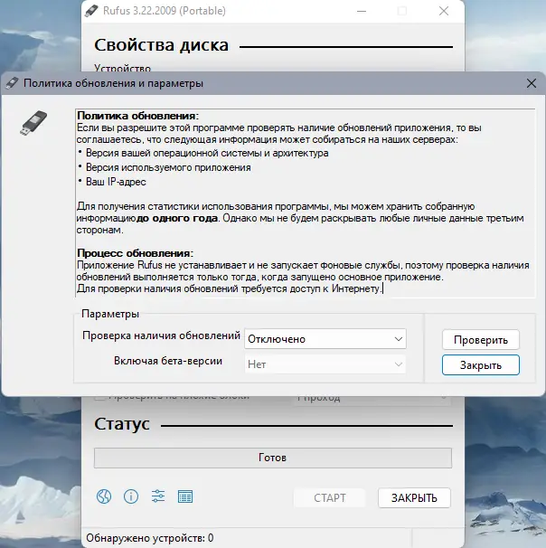Click the 'Политика обновления:' heading
Image resolution: width=546 pixels, height=548 pixels.
click(x=137, y=116)
